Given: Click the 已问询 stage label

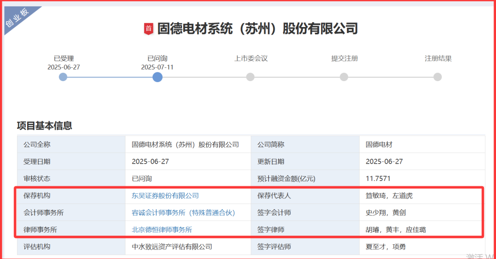Looking at the screenshot, I should tap(157, 58).
